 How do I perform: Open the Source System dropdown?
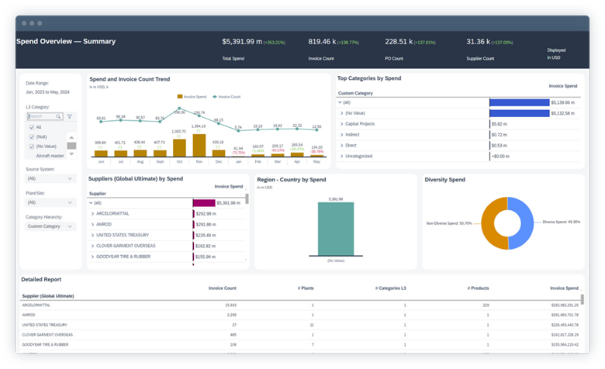tap(50, 178)
